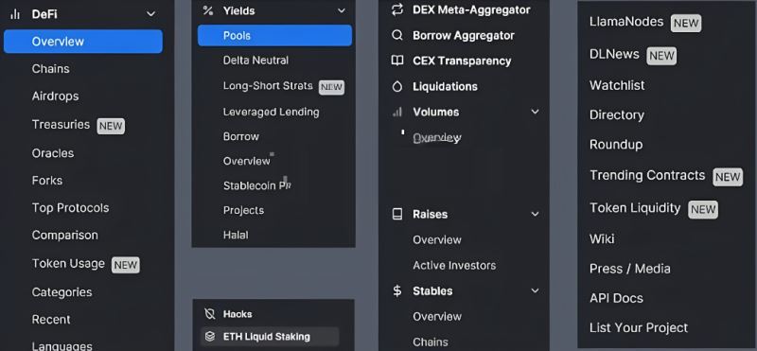Click the CEX Transparency book icon

coord(396,61)
